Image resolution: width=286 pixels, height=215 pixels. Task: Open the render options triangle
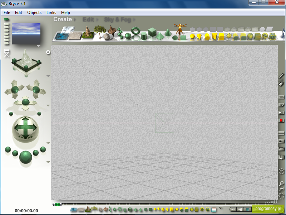point(48,162)
